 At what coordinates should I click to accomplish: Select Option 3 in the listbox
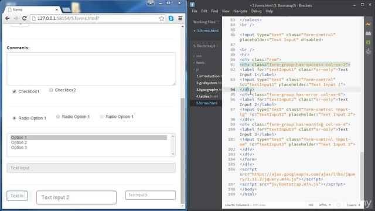[88, 147]
